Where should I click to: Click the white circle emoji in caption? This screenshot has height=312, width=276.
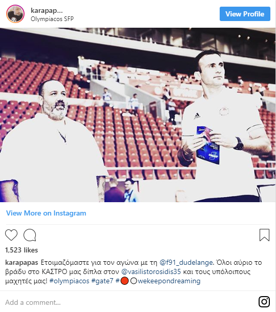(x=134, y=281)
